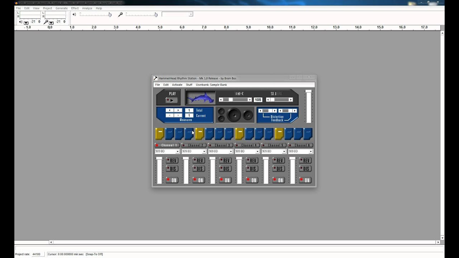Screen dimensions: 459x258
Task: Click the hammerhead shark logo image
Action: pos(200,97)
